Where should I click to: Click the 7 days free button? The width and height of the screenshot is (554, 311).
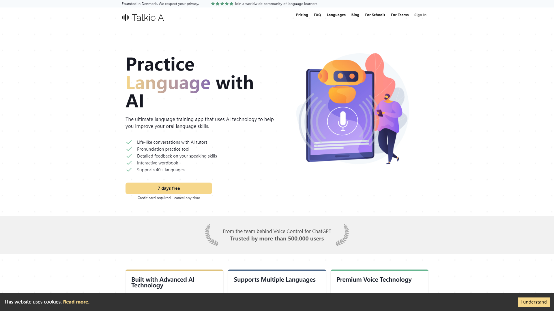[x=169, y=188]
